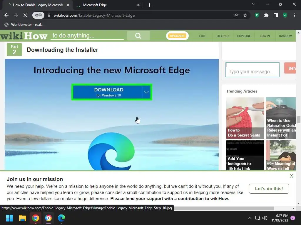
Task: Click the Let's do this! button
Action: (x=269, y=189)
